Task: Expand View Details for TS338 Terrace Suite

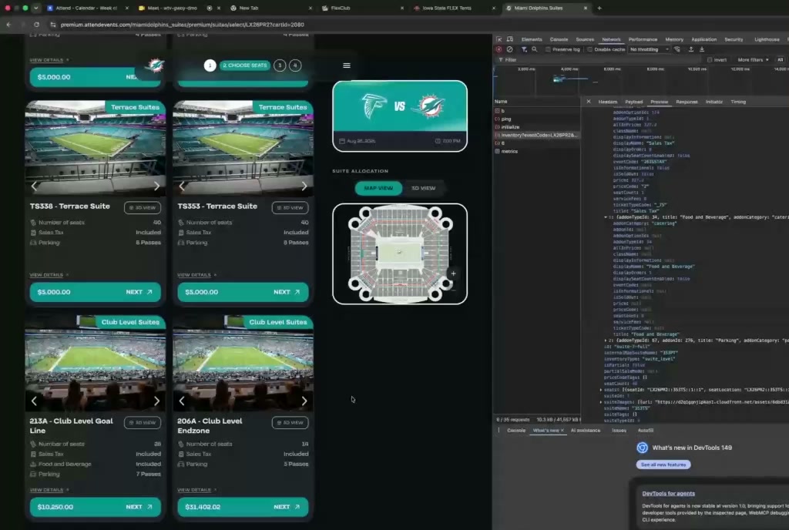Action: 49,275
